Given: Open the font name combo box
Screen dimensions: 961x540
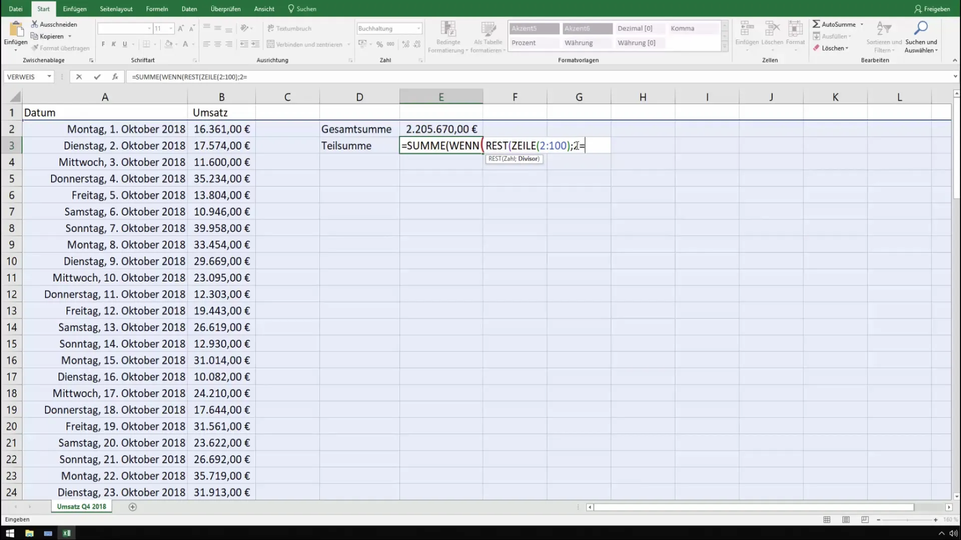Looking at the screenshot, I should [x=125, y=28].
